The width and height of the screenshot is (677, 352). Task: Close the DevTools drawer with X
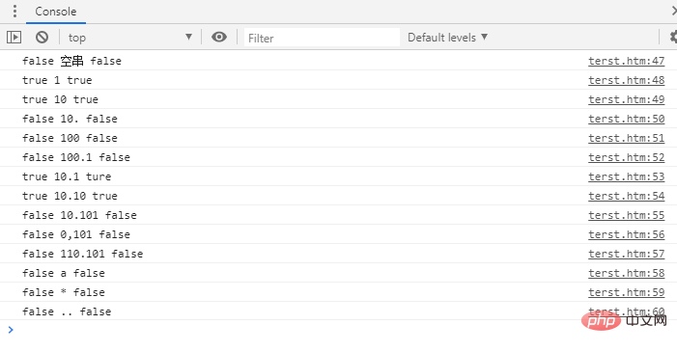[x=674, y=11]
